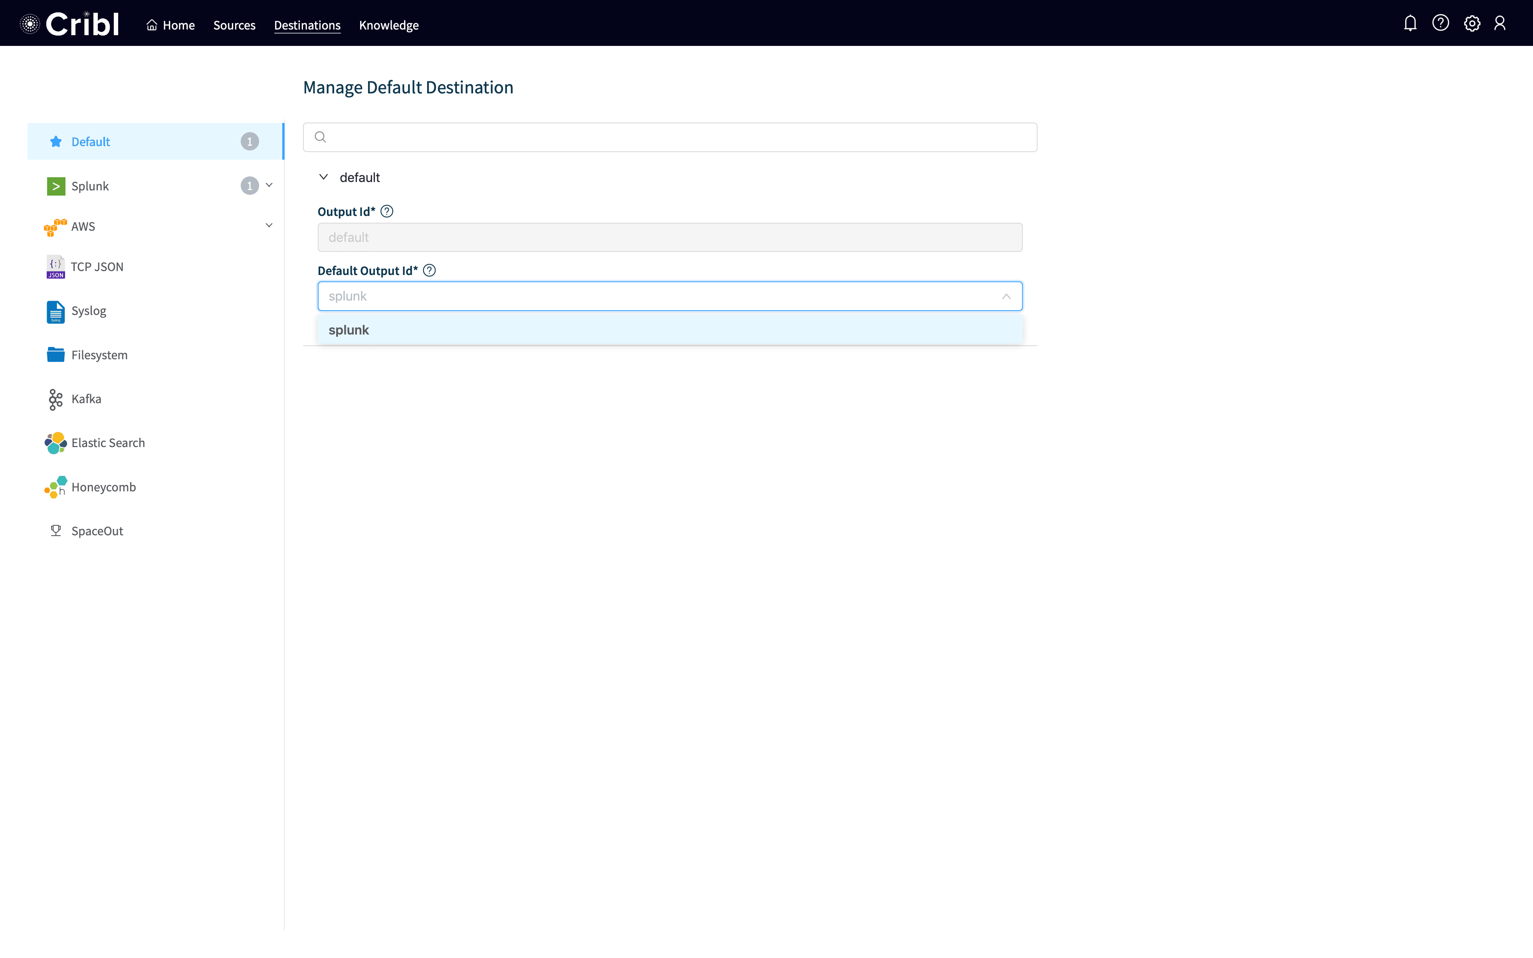Open settings gear icon

coord(1472,24)
